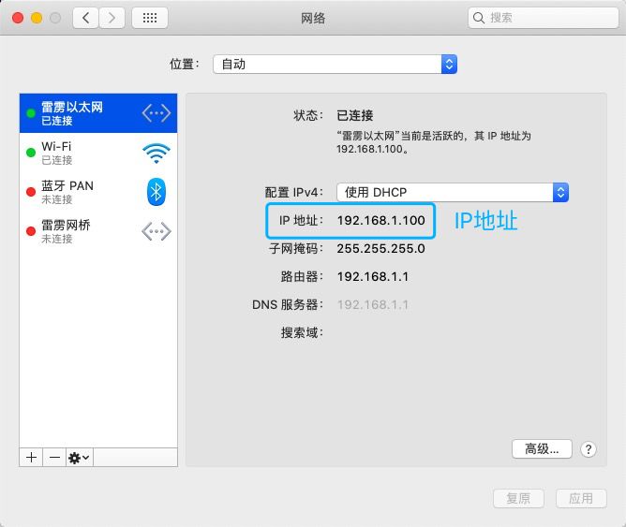Click the magnifier icon in search field
Viewport: 626px width, 527px height.
tap(478, 18)
